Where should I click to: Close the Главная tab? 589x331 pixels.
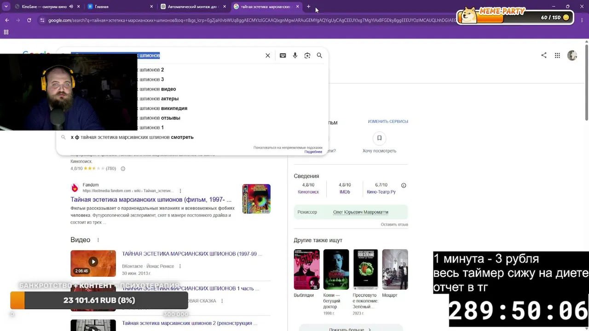(x=152, y=7)
